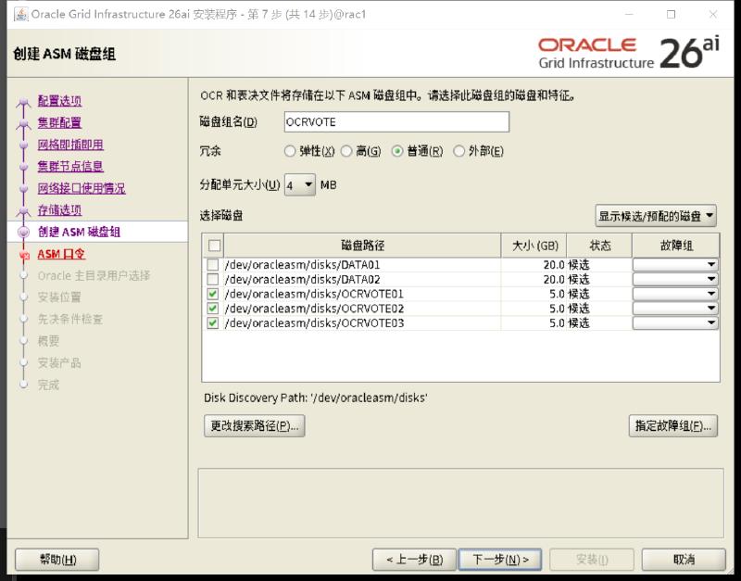This screenshot has height=581, width=741.
Task: Open failure group dropdown for OCRVOTE01
Action: (x=675, y=294)
